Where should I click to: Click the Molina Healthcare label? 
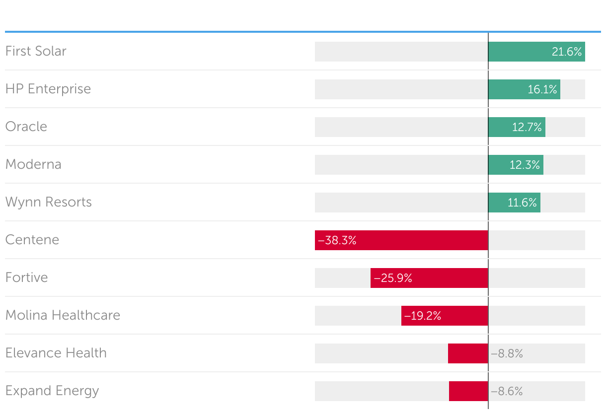[63, 315]
